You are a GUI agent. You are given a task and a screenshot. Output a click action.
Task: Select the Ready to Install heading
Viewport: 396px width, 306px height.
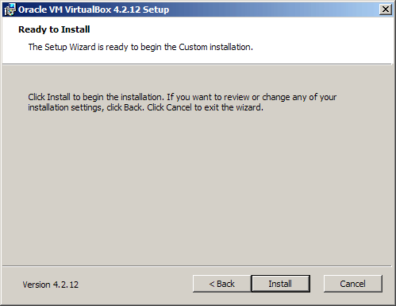54,29
